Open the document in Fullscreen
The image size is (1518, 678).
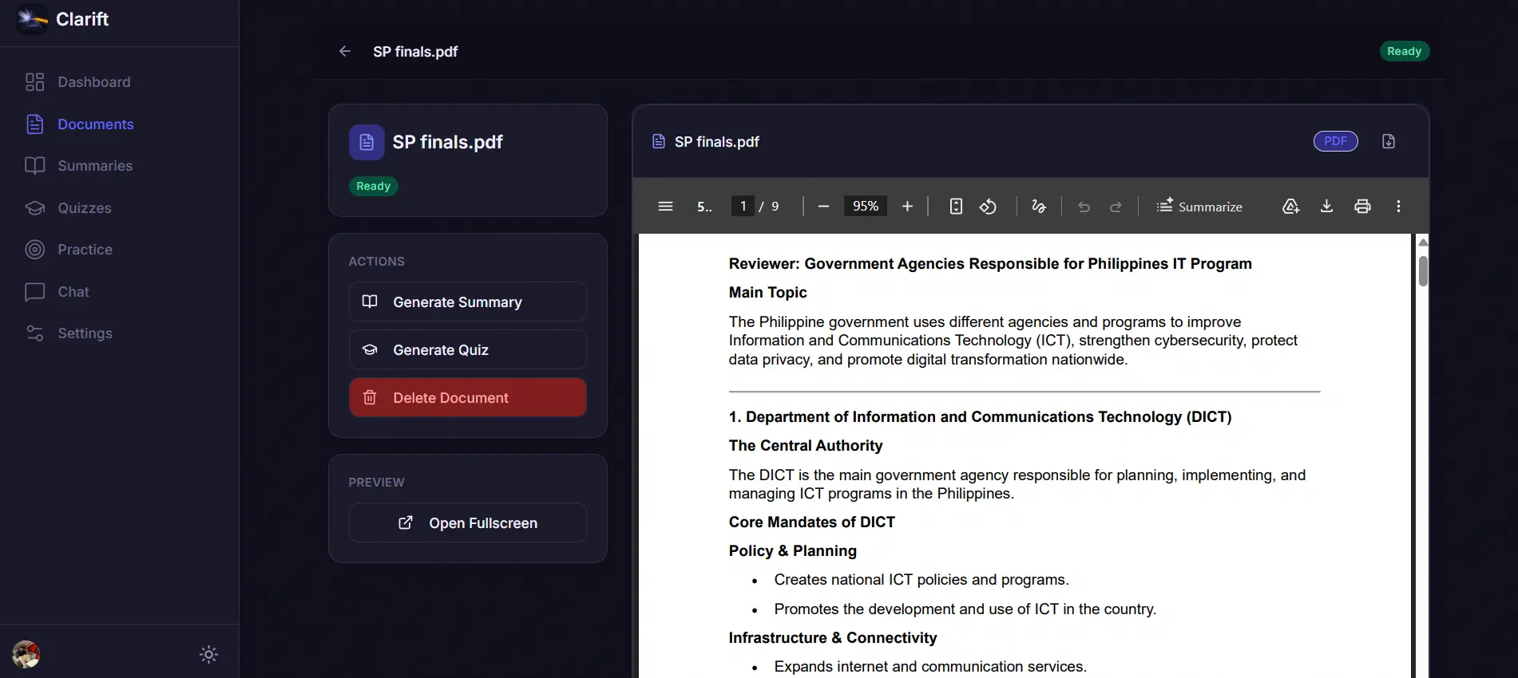pos(468,522)
